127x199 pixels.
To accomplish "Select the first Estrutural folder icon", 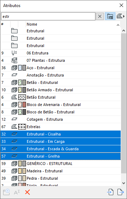I will (x=14, y=31).
